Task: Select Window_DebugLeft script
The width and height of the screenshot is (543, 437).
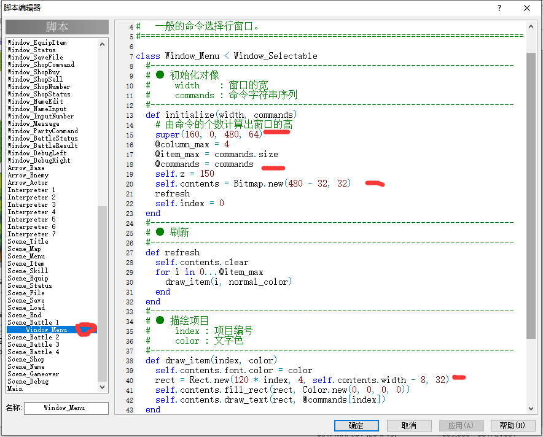Action: coord(37,153)
